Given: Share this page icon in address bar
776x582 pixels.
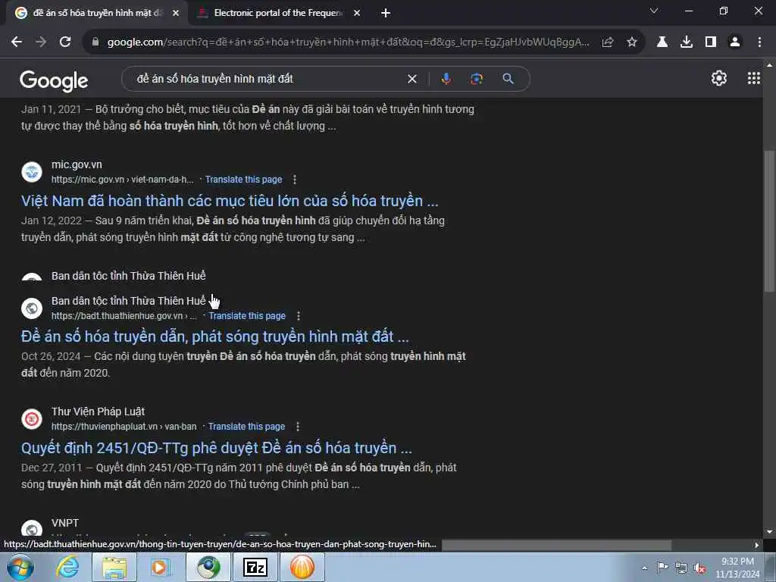Looking at the screenshot, I should [608, 42].
